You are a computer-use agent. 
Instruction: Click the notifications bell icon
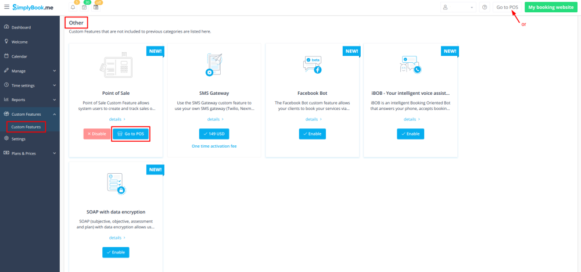(73, 8)
